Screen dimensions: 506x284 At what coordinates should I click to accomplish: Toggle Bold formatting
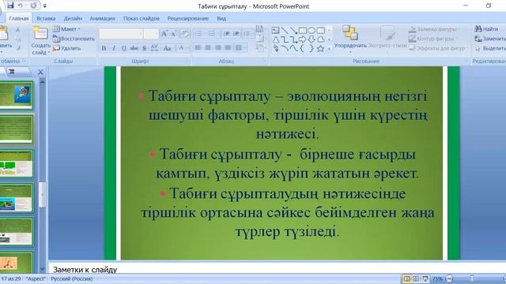[x=104, y=48]
